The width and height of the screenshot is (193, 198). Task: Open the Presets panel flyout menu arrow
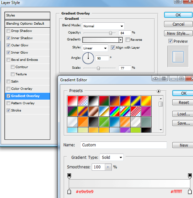[x=158, y=91]
